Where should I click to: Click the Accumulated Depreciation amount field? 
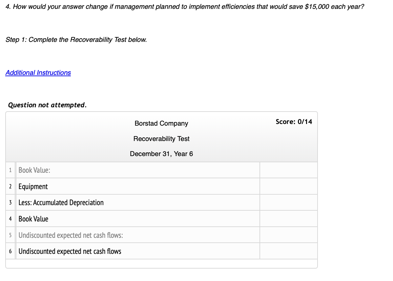click(x=288, y=202)
